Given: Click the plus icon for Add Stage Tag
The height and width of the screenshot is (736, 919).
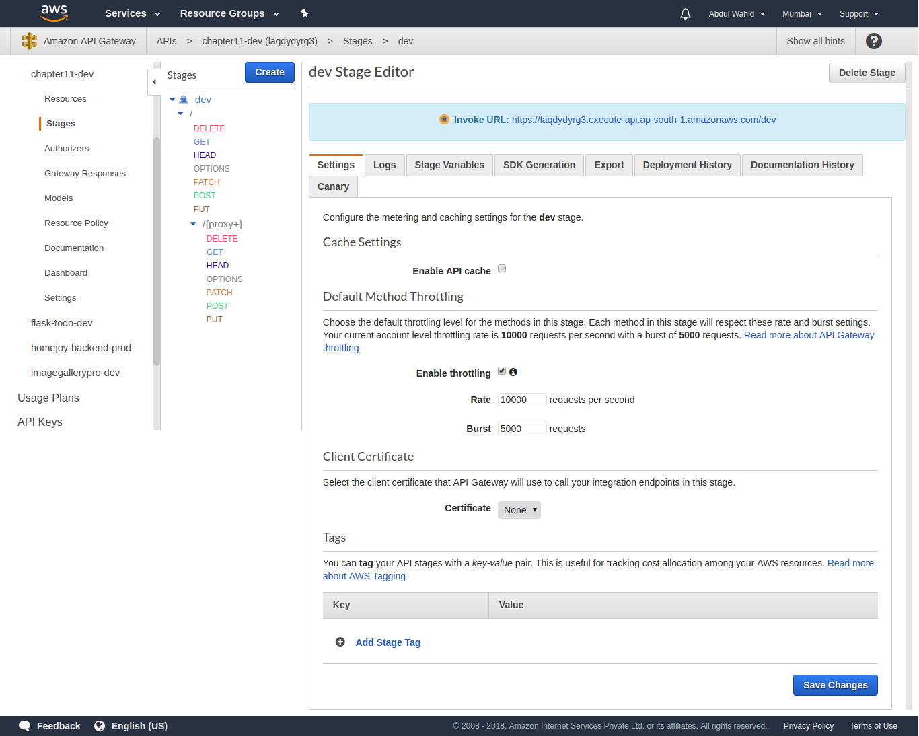Looking at the screenshot, I should [340, 642].
